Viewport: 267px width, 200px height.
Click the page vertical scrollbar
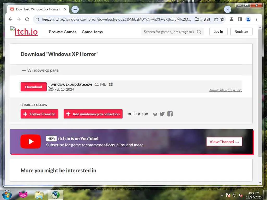tap(260, 93)
